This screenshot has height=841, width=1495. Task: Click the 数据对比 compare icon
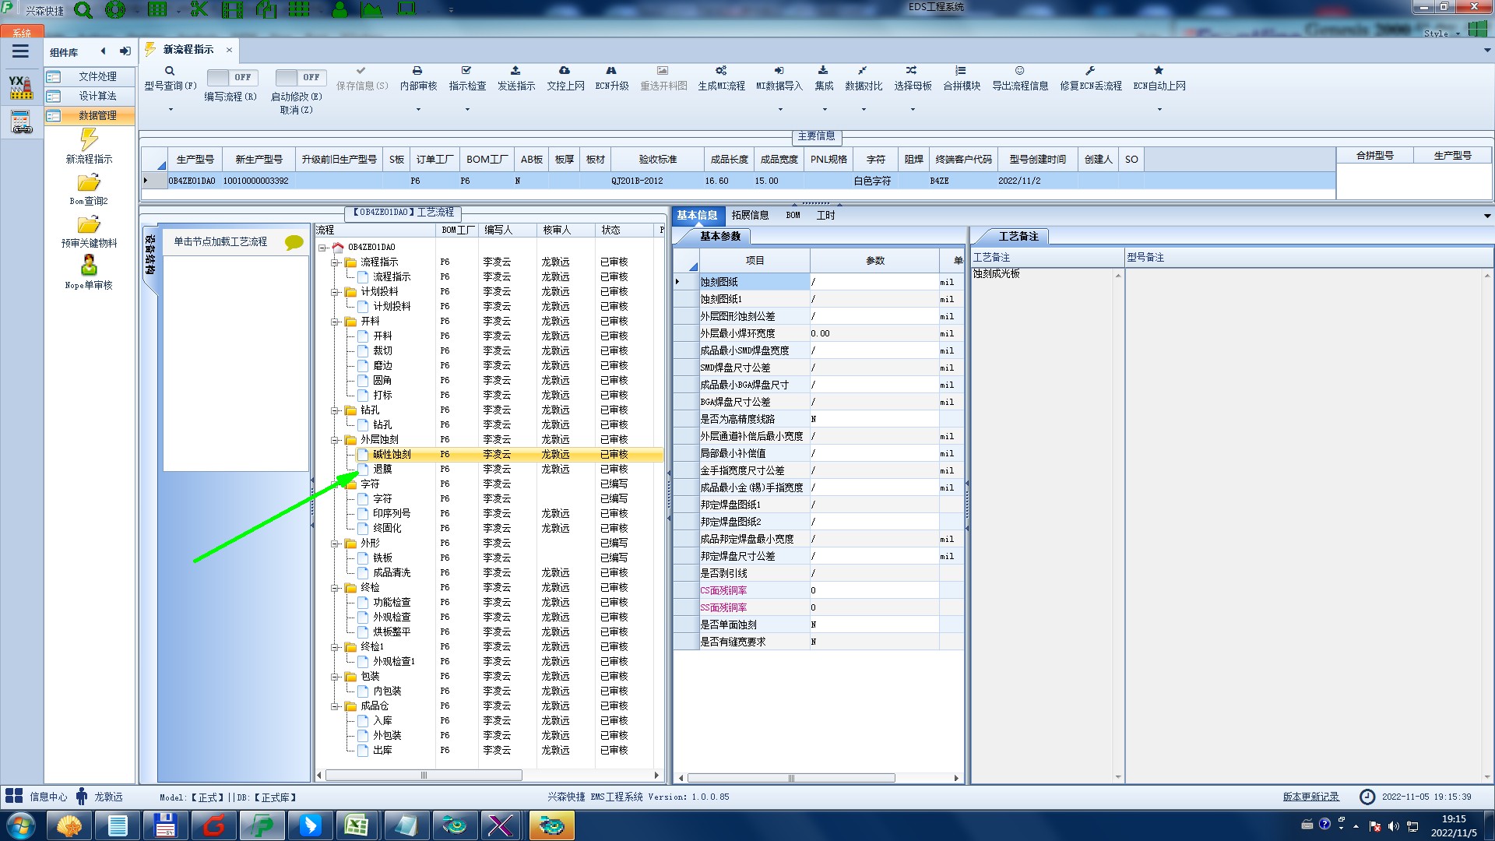pyautogui.click(x=863, y=71)
